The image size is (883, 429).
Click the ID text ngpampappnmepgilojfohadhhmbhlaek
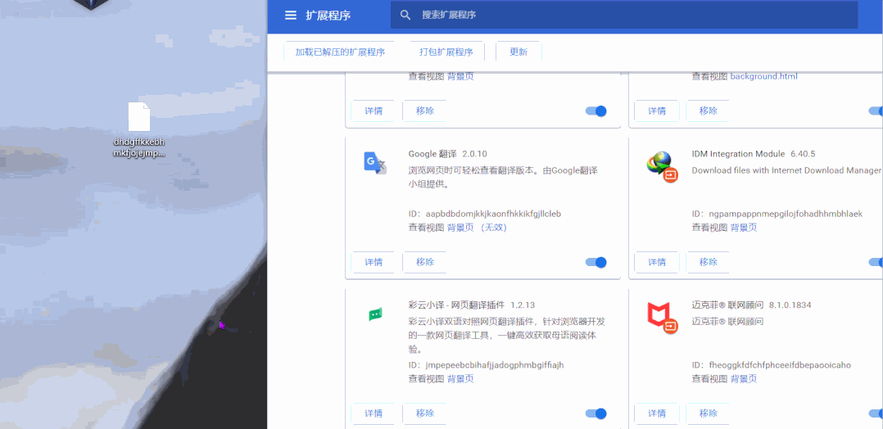pyautogui.click(x=786, y=214)
